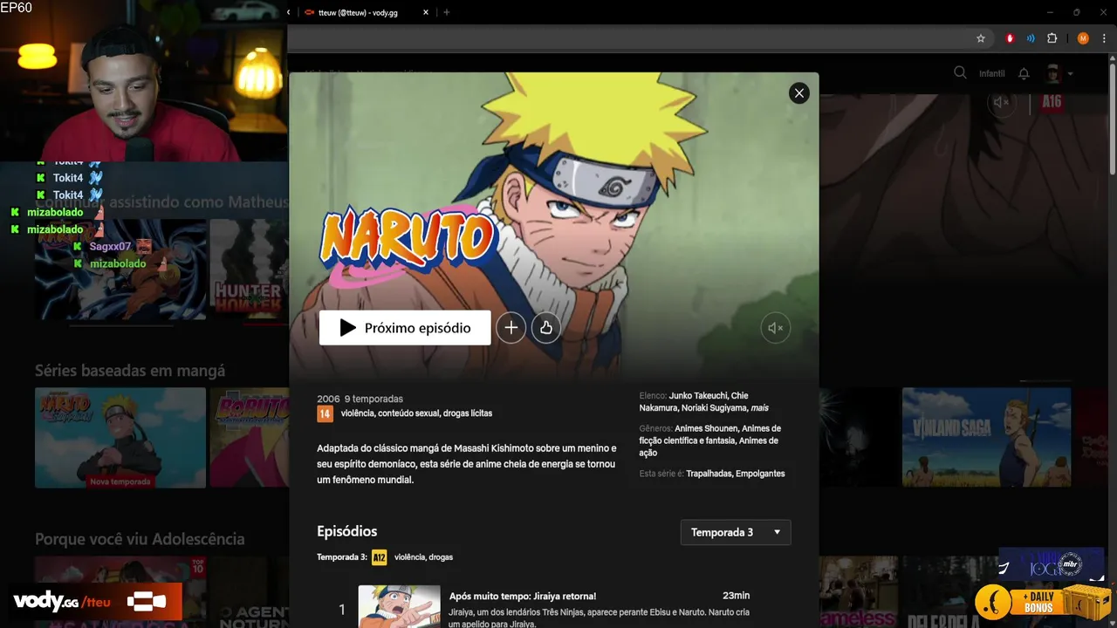Open the Shameless card at bottom right

(x=859, y=592)
